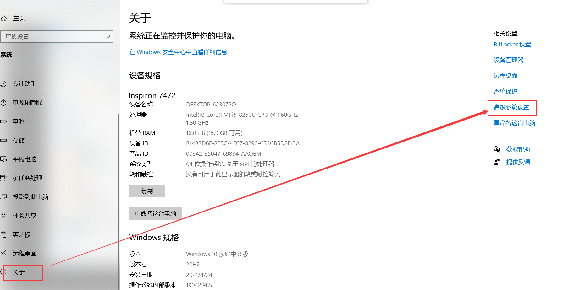Viewport: 585px width, 290px height.
Task: Click the moon icon for 专注助手
Action: (3, 84)
